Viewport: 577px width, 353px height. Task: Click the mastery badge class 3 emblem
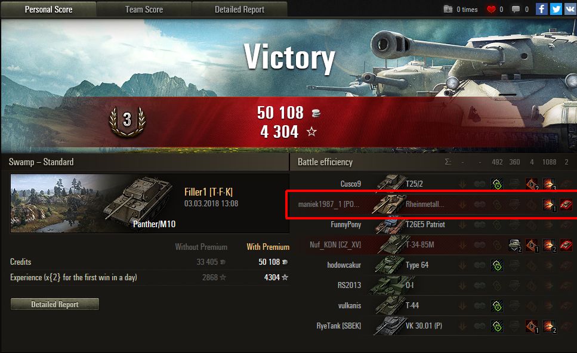click(x=127, y=121)
